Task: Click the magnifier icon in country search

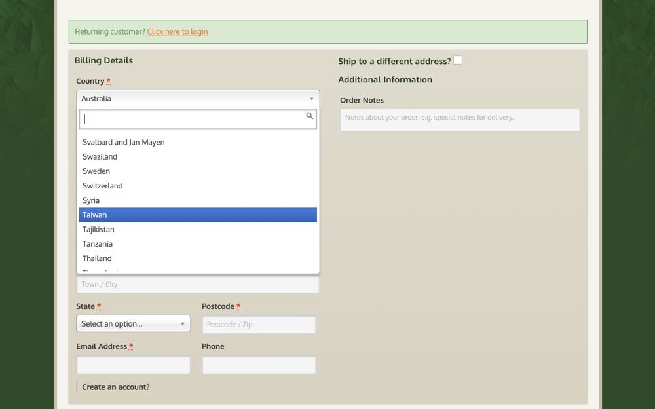Action: 310,116
